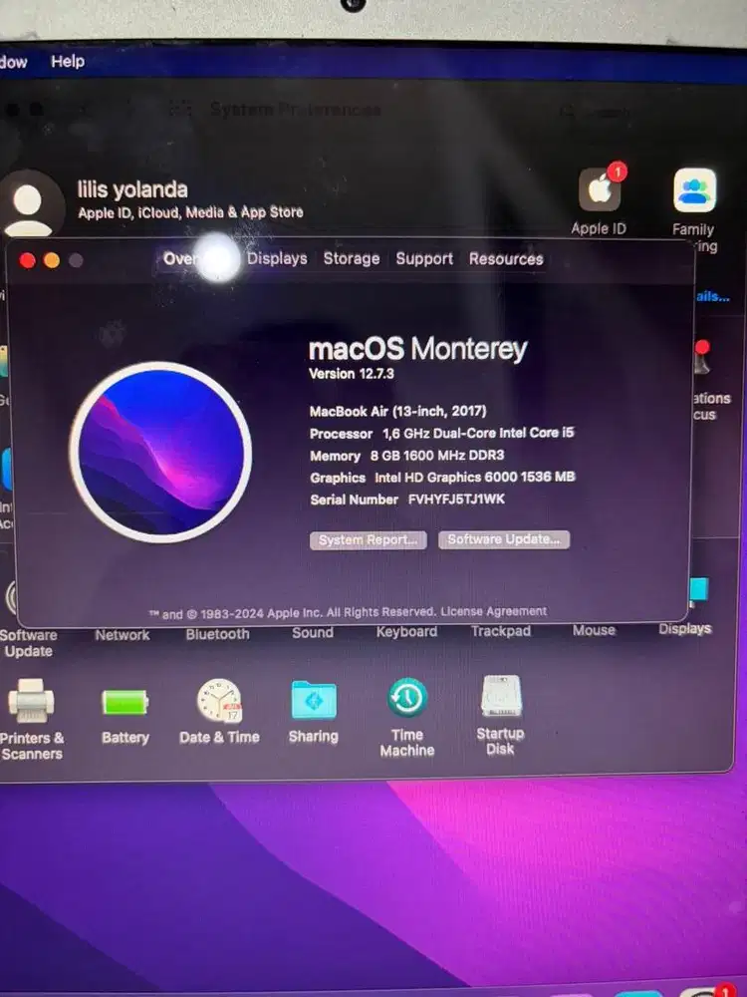
Task: Open Date & Time preferences
Action: click(219, 700)
